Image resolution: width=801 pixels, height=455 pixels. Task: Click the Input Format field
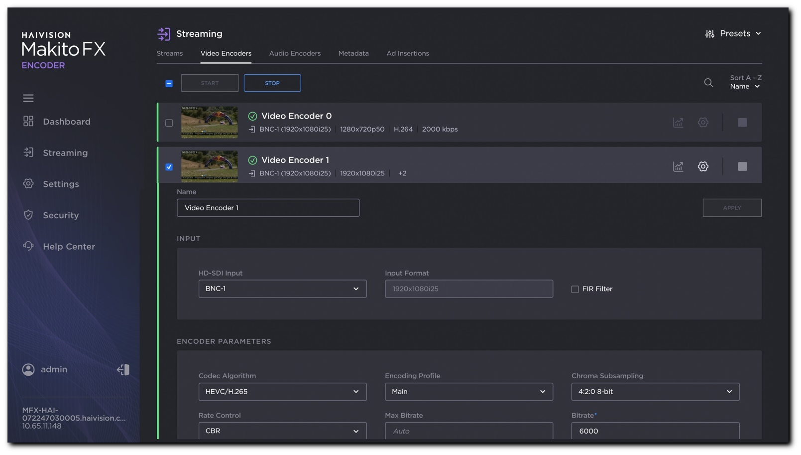pos(469,289)
